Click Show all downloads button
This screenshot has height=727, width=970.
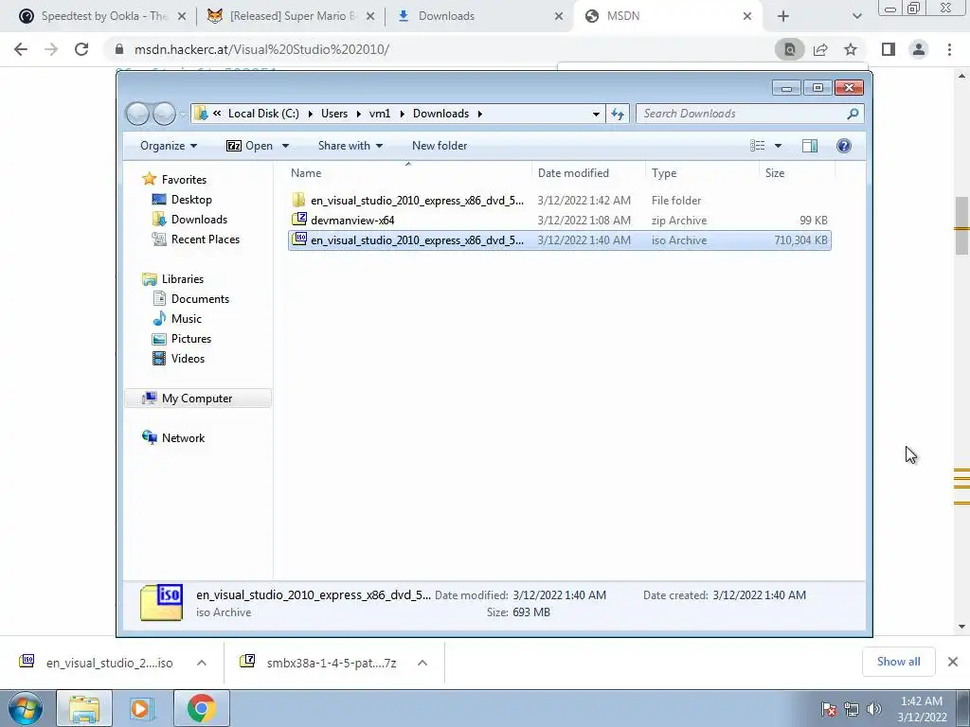point(898,662)
